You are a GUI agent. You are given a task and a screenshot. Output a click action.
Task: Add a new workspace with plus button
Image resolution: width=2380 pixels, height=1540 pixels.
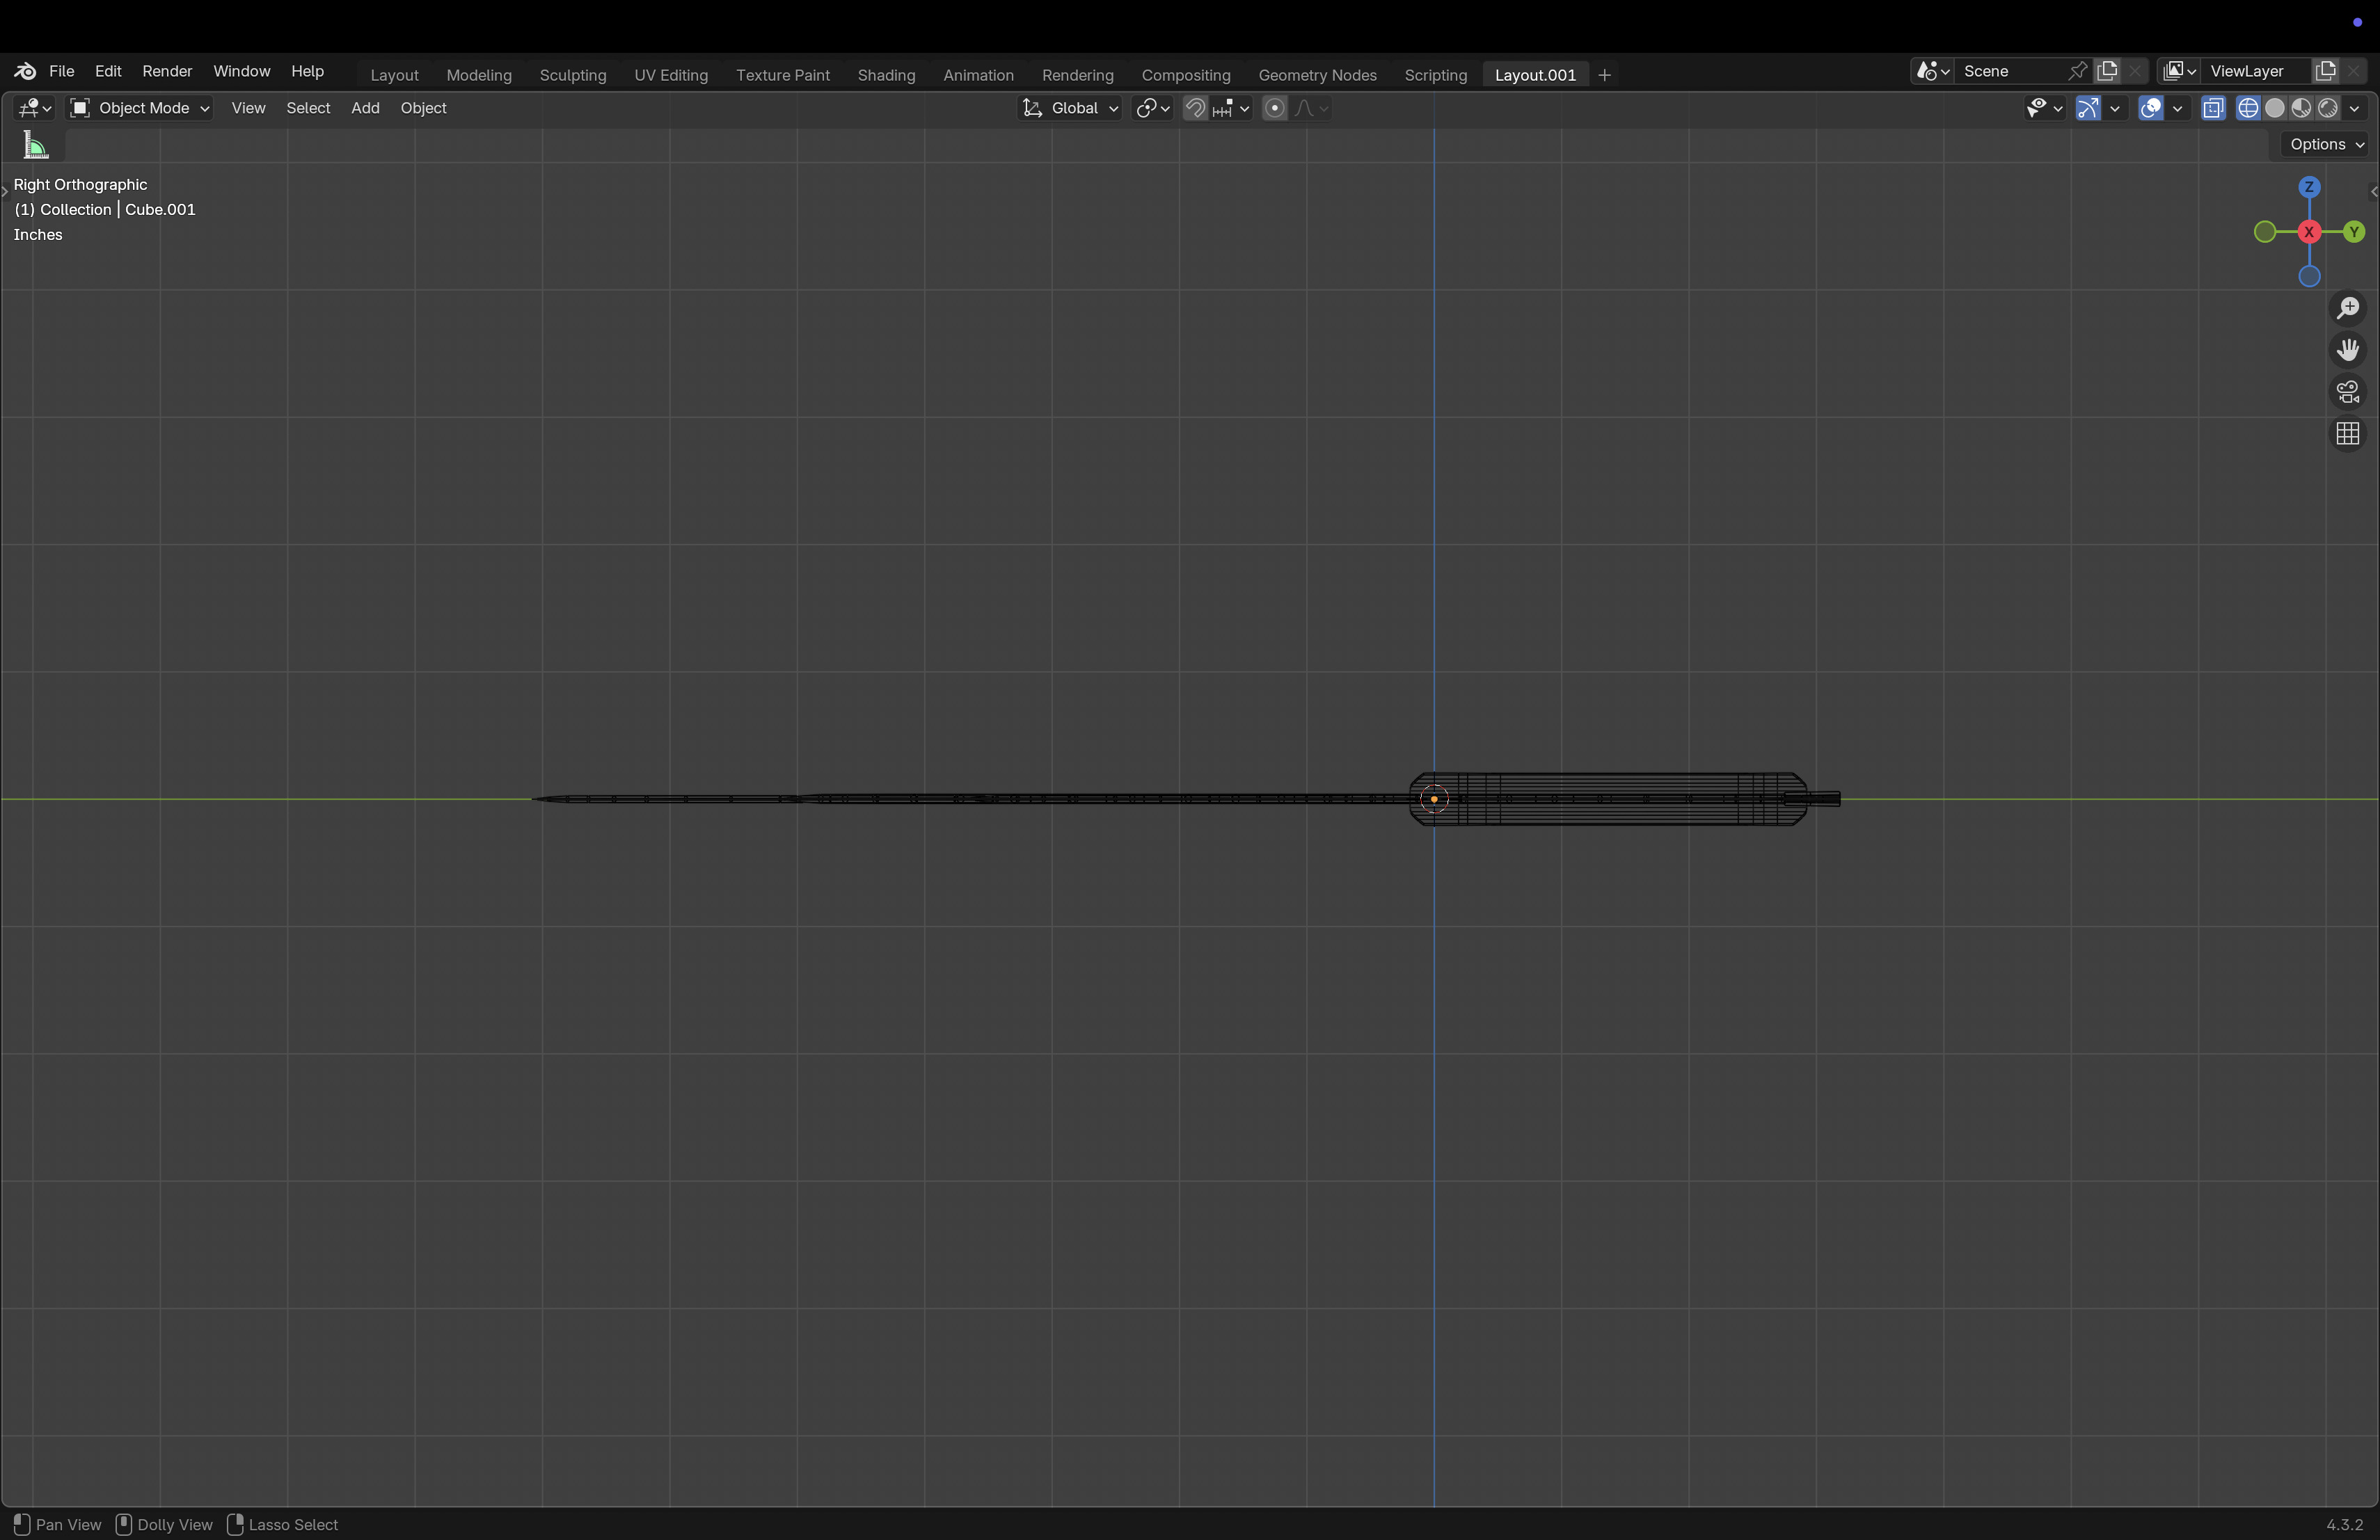pyautogui.click(x=1604, y=75)
